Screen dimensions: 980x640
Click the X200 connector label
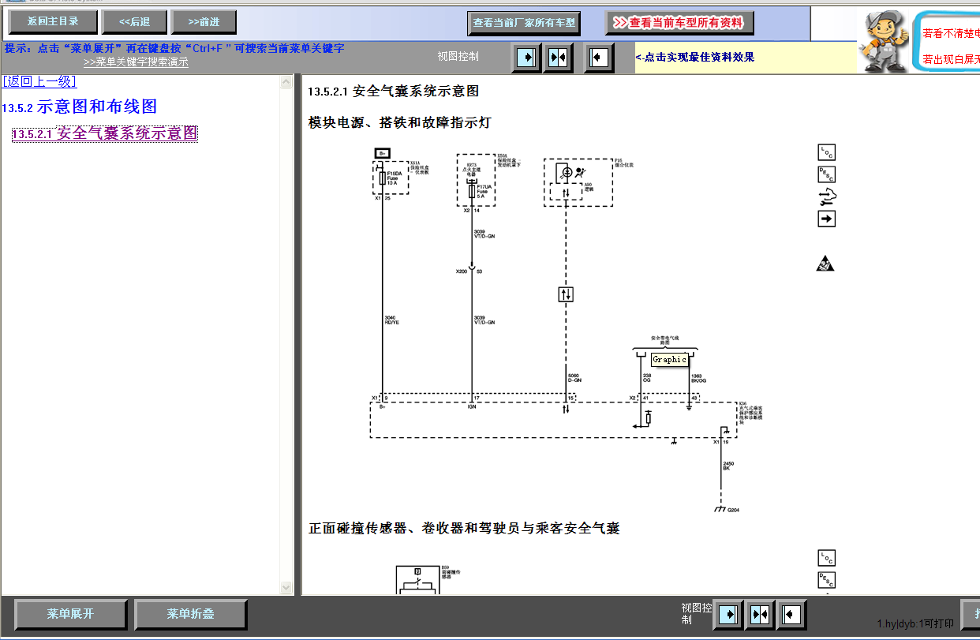pyautogui.click(x=461, y=271)
